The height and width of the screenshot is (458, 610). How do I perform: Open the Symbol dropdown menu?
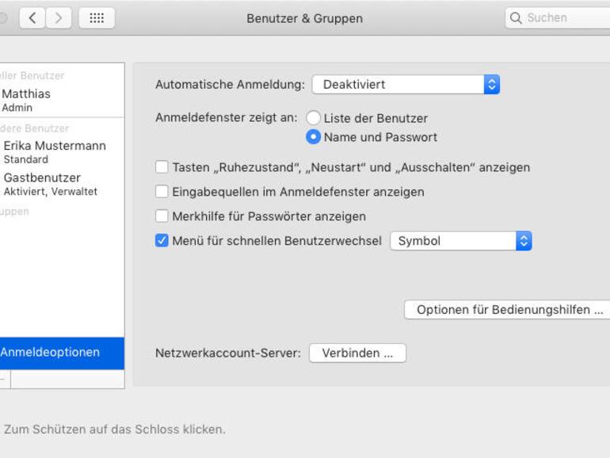coord(460,241)
